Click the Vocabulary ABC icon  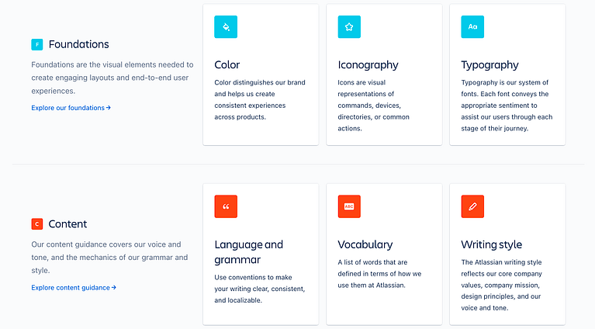pyautogui.click(x=349, y=206)
